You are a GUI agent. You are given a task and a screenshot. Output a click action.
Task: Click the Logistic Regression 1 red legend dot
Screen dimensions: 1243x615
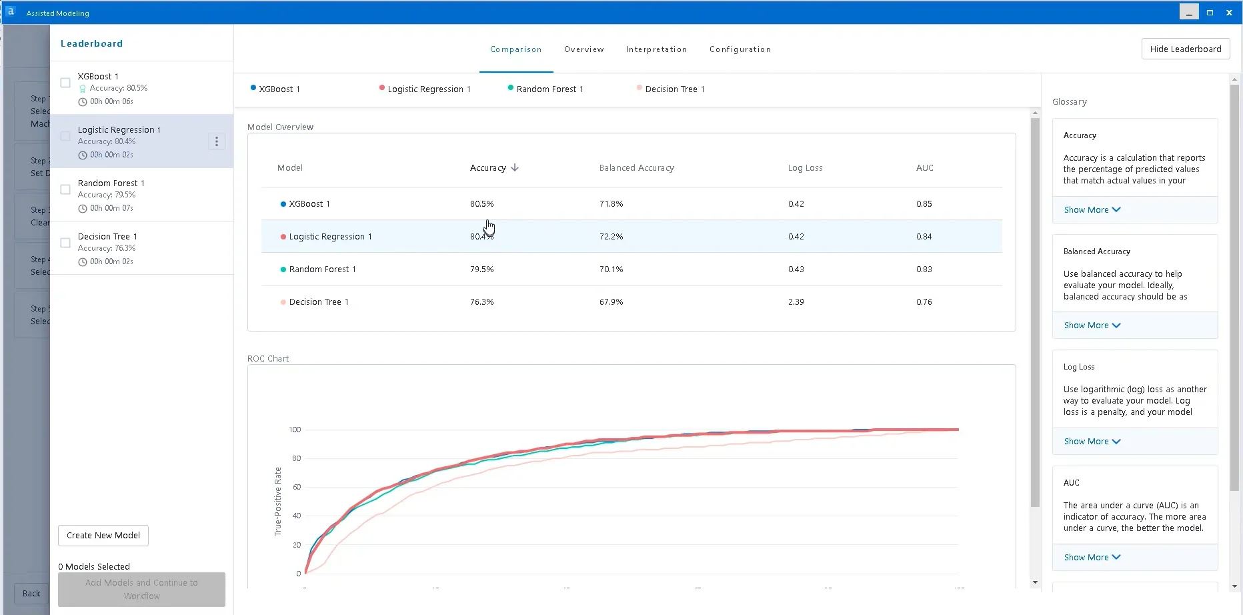382,87
